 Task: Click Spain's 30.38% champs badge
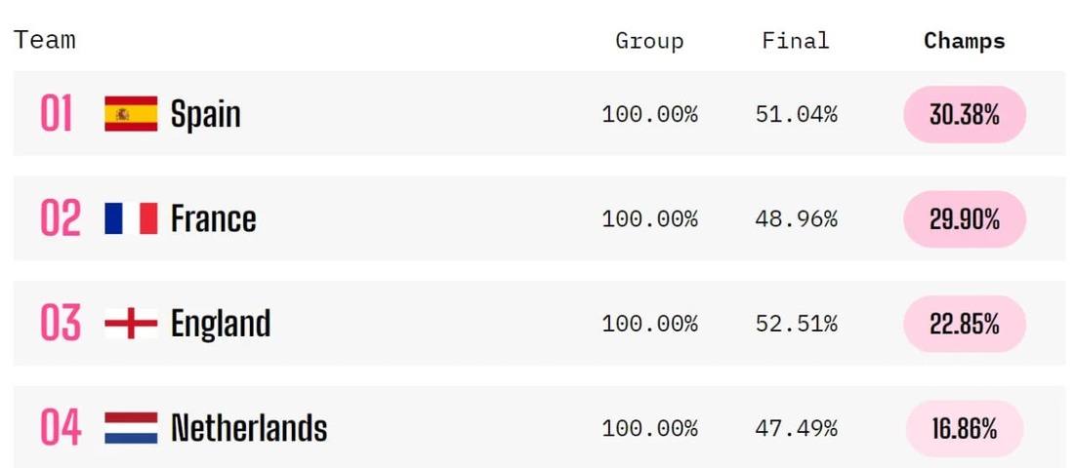click(x=965, y=114)
